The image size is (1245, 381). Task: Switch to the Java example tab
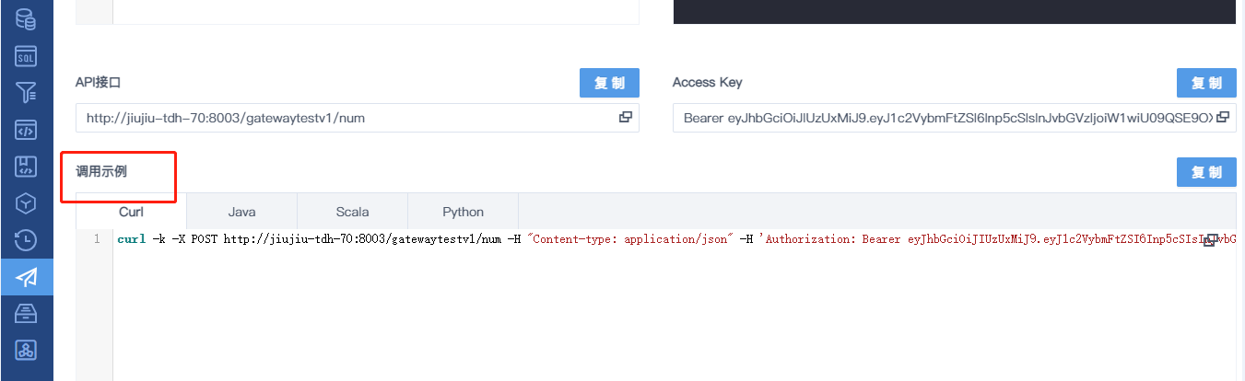241,212
